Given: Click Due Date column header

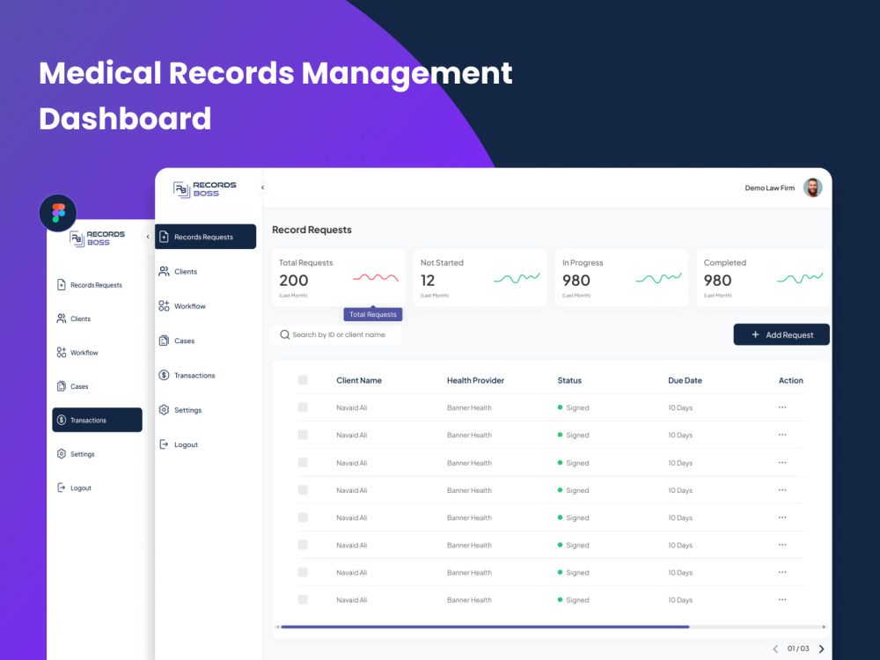Looking at the screenshot, I should [685, 380].
